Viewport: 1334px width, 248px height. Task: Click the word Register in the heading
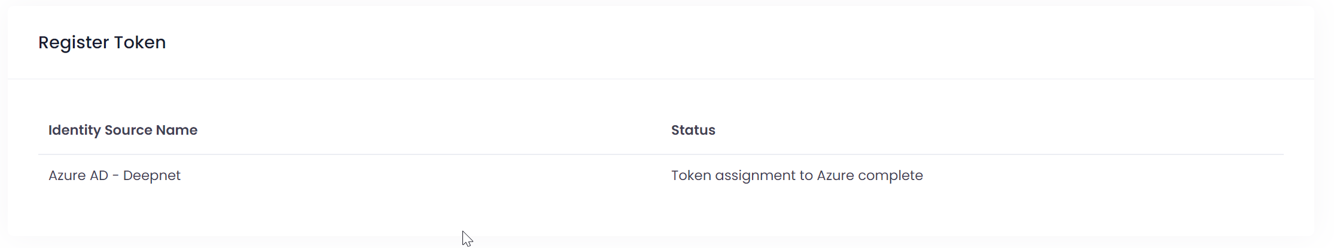[74, 42]
